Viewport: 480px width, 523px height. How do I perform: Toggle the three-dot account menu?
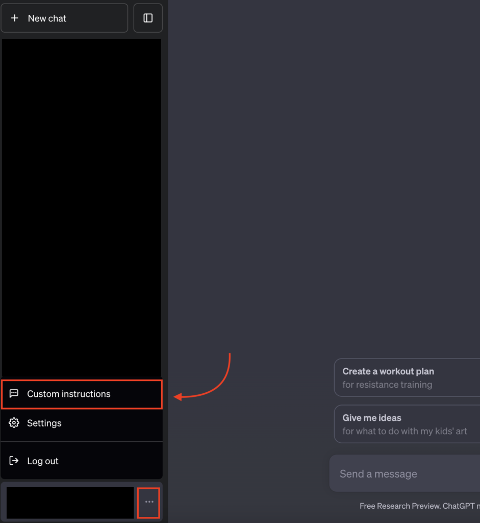tap(149, 502)
